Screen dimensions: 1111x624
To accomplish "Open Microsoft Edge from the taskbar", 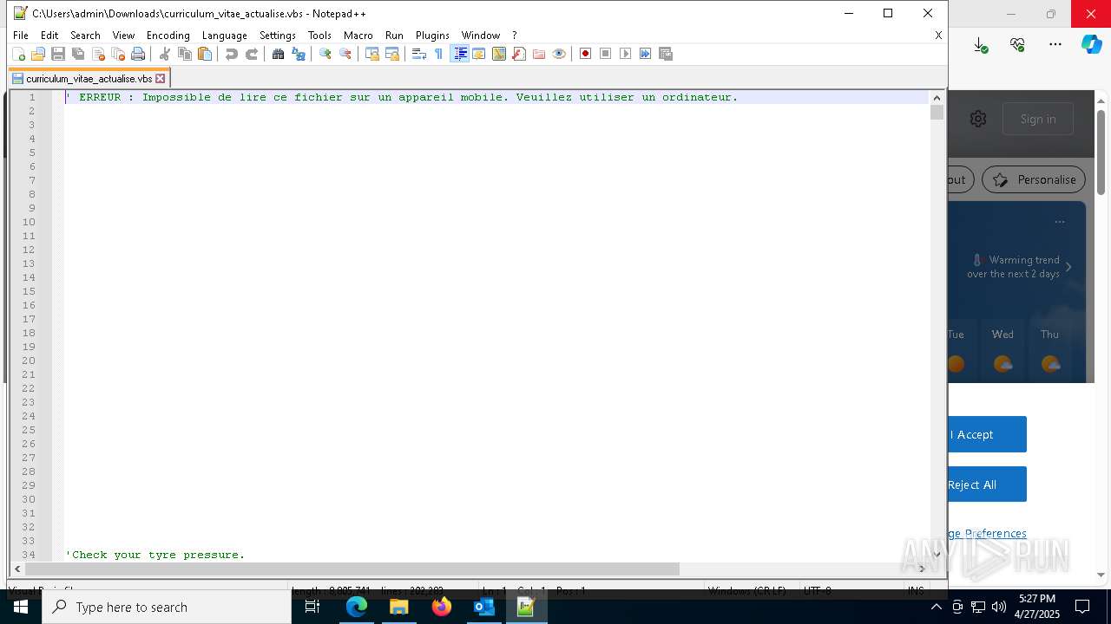I will [357, 608].
